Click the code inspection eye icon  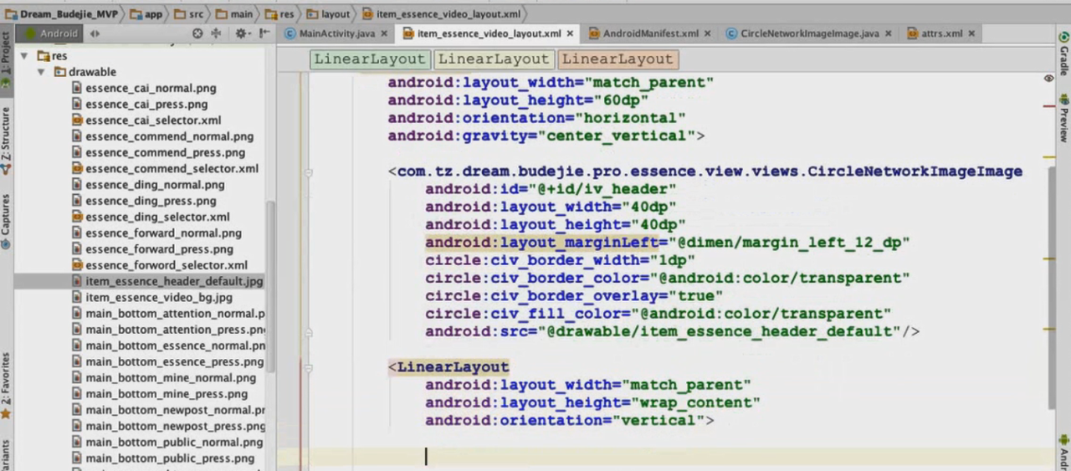tap(1048, 78)
